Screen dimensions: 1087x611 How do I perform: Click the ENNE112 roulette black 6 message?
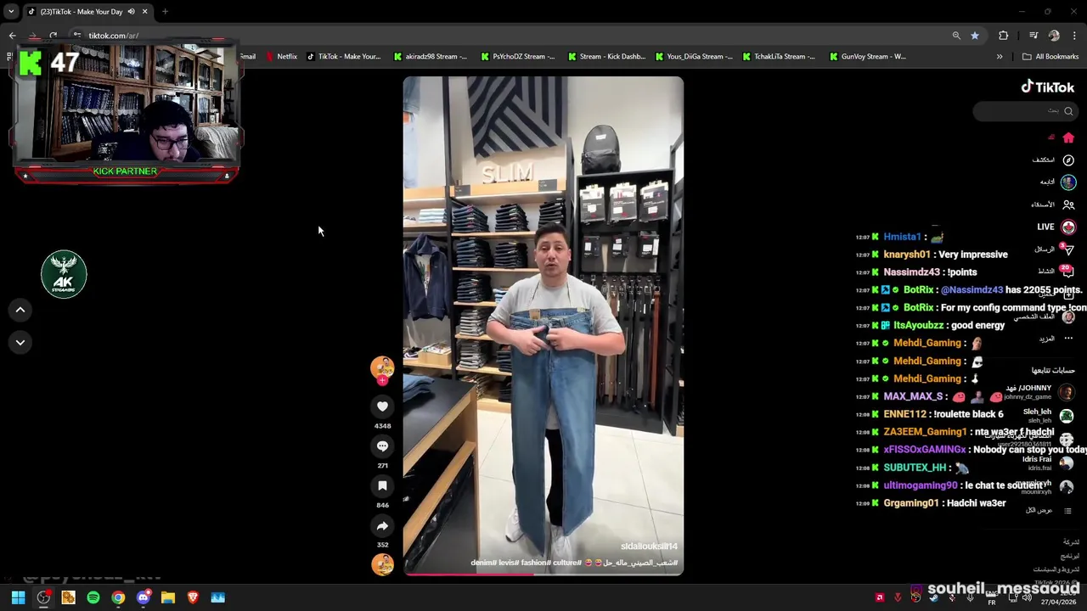coord(929,414)
